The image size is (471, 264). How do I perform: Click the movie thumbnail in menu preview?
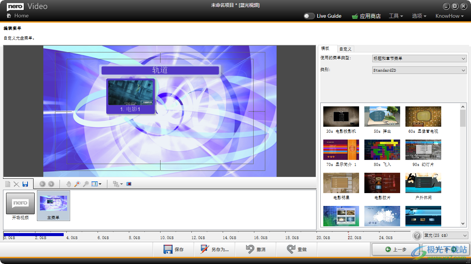tap(130, 93)
